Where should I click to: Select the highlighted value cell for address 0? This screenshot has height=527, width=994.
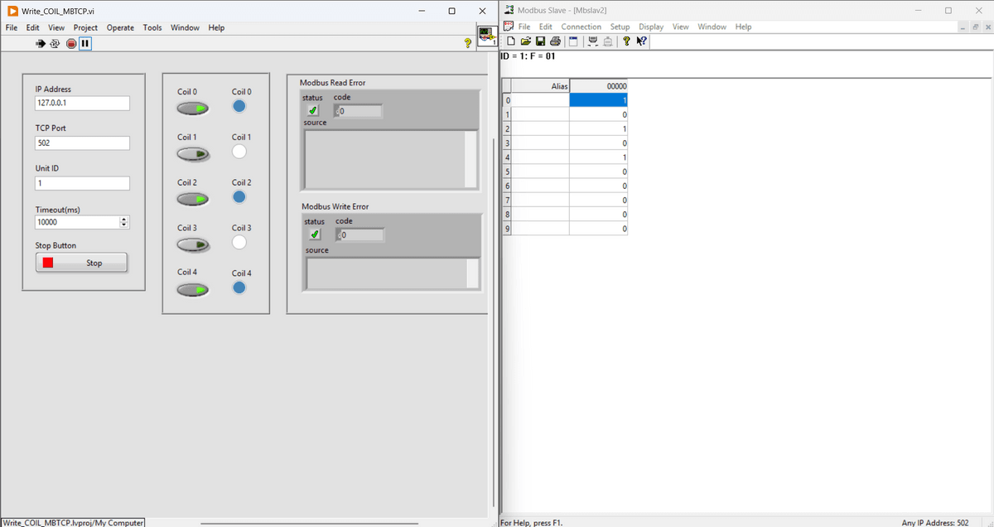click(x=599, y=100)
